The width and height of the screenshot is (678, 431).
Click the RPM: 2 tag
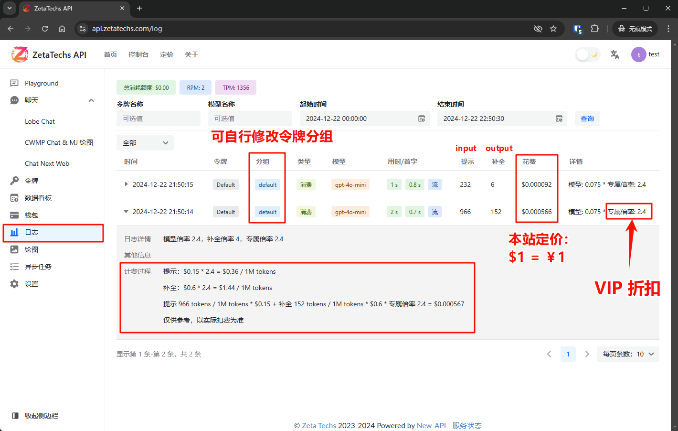[x=196, y=87]
